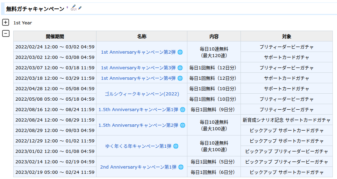
Task: Click the 毎日1回無料(6日分) cell
Action: [x=214, y=172]
